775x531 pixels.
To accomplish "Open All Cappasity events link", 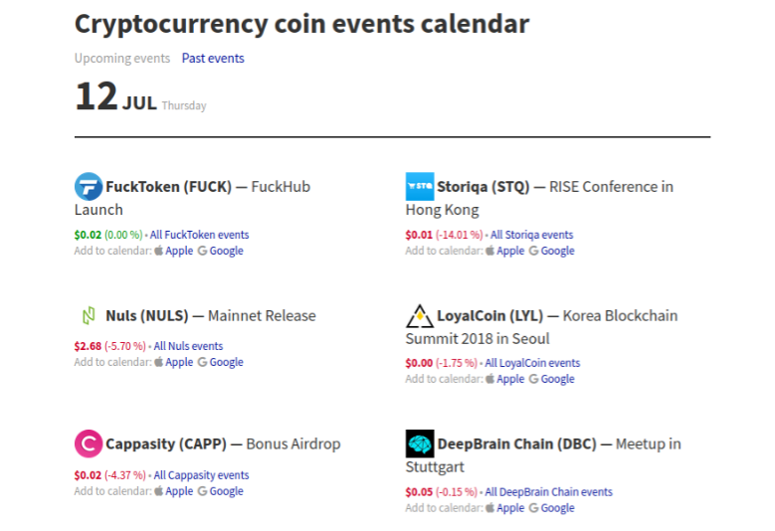I will click(x=201, y=475).
